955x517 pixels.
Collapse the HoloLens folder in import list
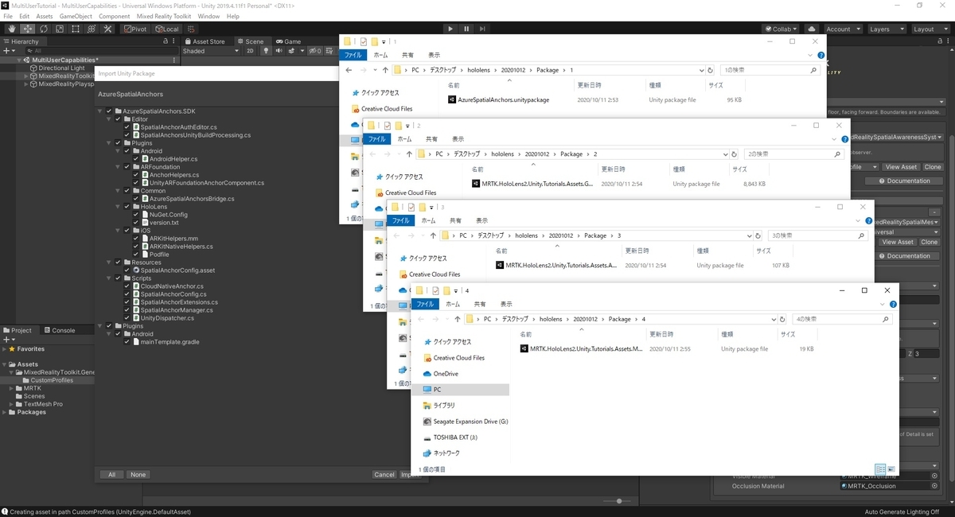[119, 207]
